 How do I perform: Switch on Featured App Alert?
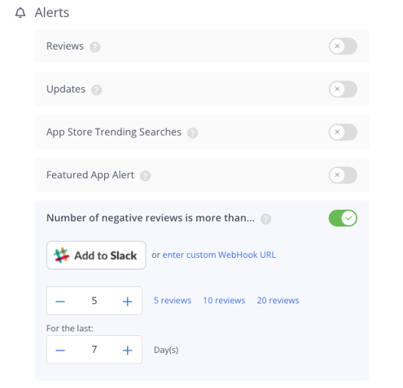[x=343, y=175]
